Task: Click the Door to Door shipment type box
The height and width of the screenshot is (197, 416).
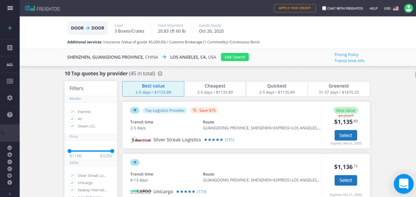Action: coord(88,28)
